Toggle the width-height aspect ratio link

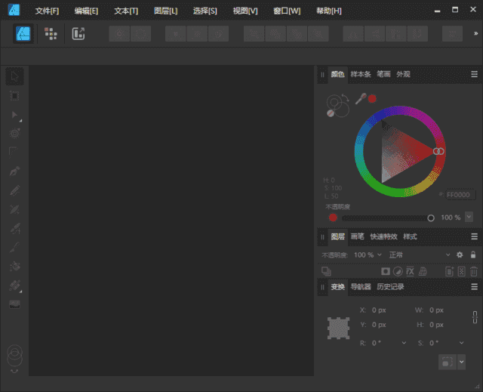(x=475, y=317)
